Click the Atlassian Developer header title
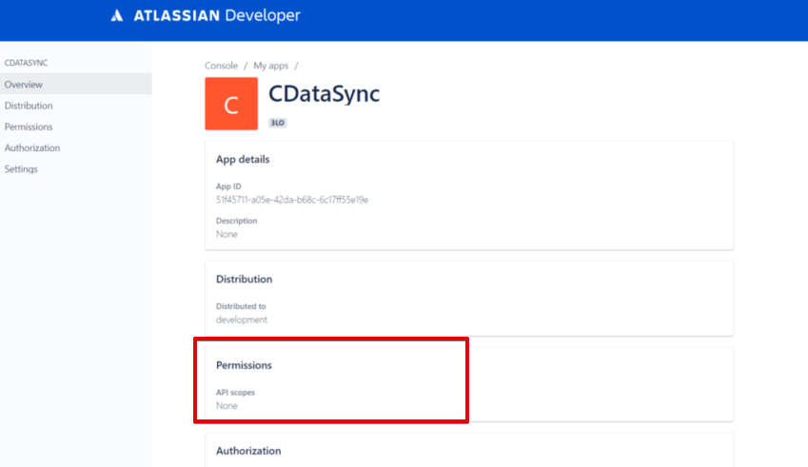 (215, 16)
